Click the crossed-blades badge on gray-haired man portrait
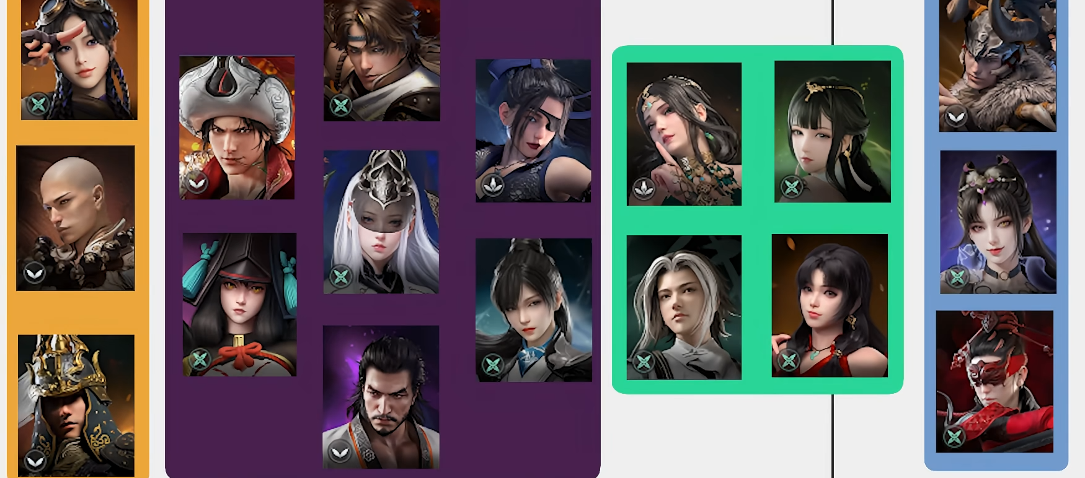This screenshot has width=1085, height=478. (643, 361)
